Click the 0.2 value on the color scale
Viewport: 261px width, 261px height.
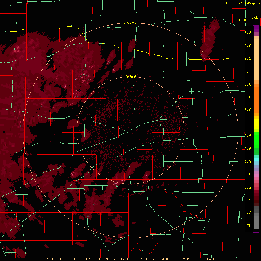click(248, 187)
